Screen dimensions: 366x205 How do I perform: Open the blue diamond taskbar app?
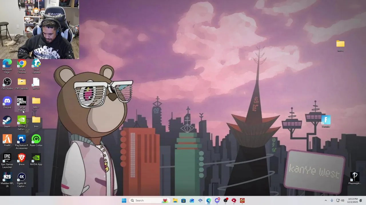[x=200, y=200]
